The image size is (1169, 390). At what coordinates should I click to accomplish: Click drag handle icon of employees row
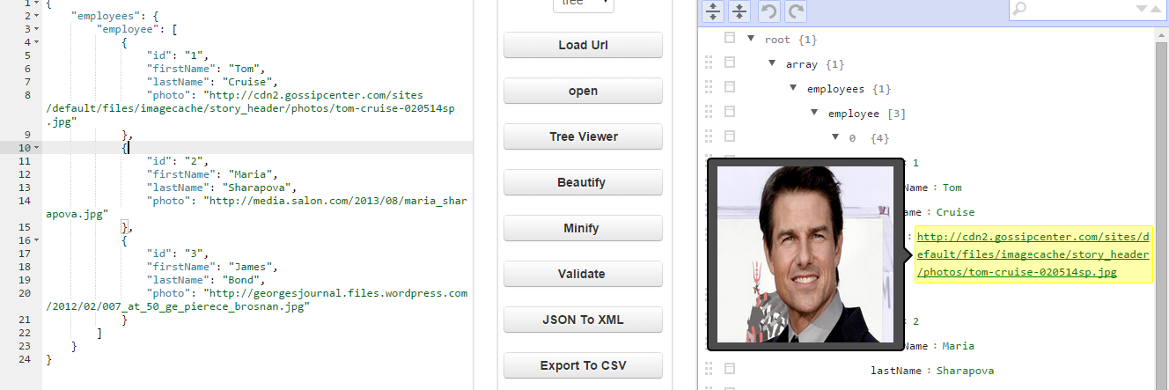click(708, 88)
